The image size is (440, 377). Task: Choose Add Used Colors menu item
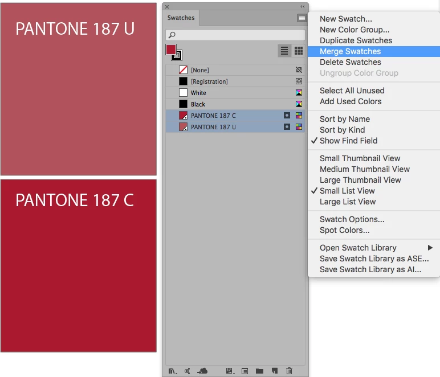(x=374, y=101)
